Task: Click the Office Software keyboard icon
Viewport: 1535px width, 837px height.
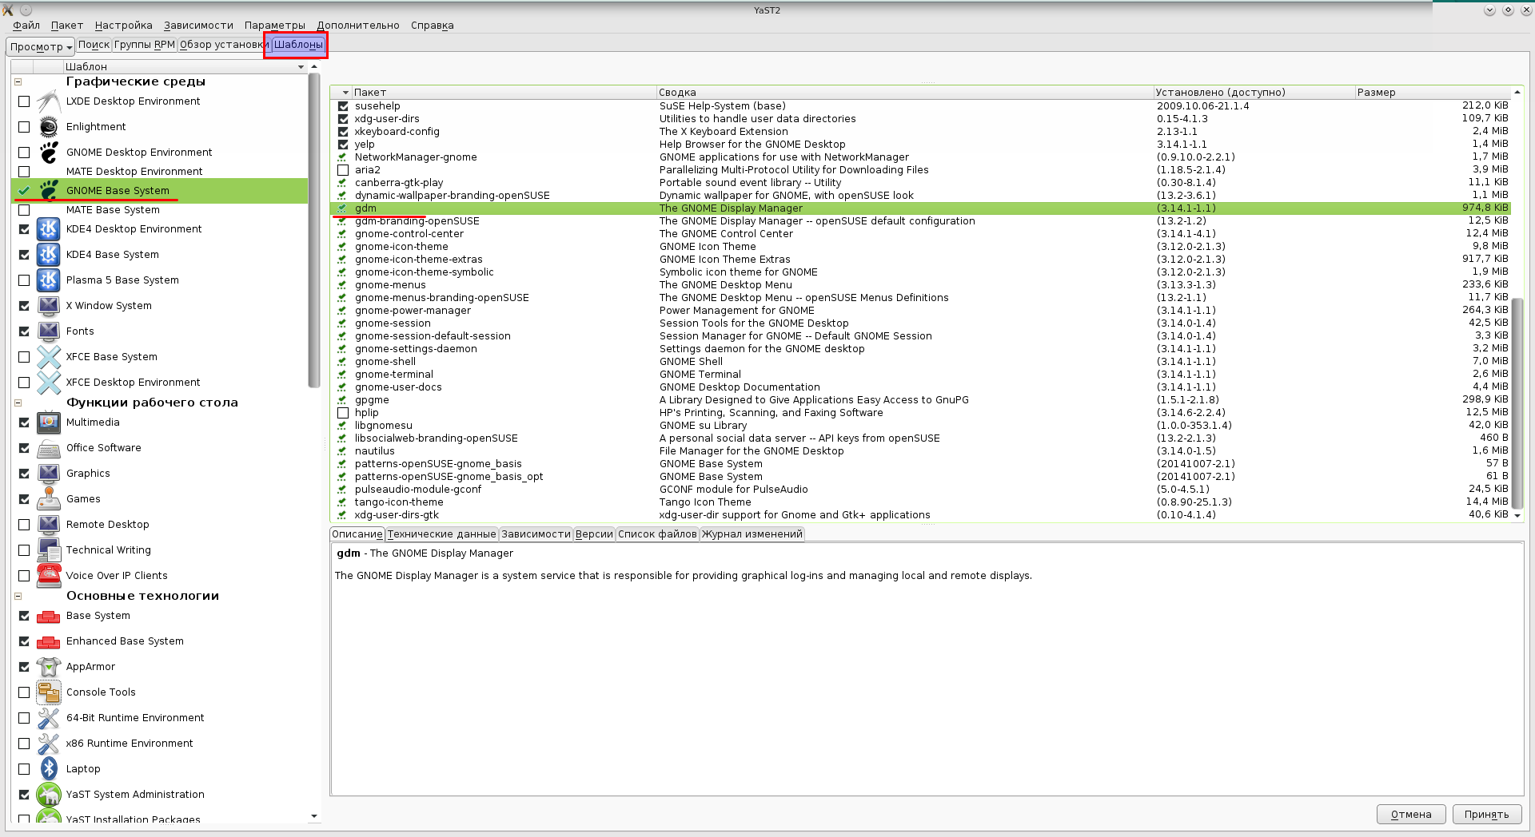Action: (49, 448)
